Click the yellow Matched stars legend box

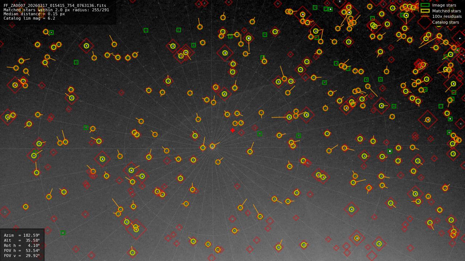click(425, 11)
